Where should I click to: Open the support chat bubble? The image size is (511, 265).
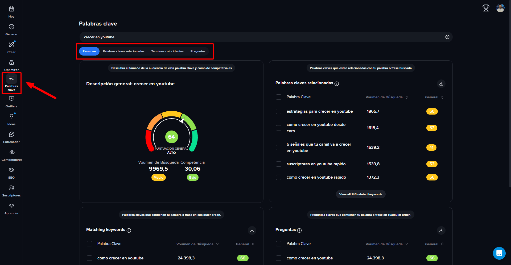click(499, 253)
